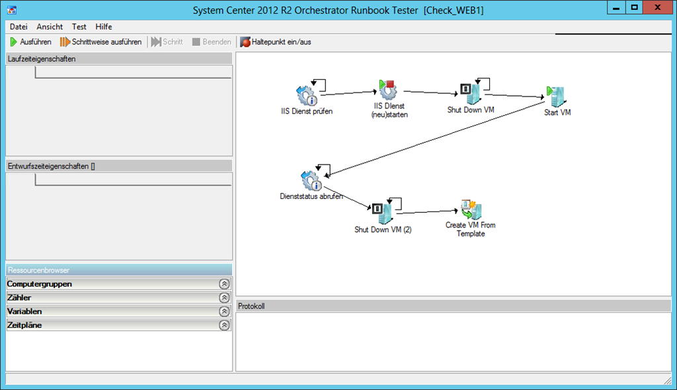This screenshot has width=677, height=390.
Task: Click the Schritt skip-forward icon
Action: [156, 42]
